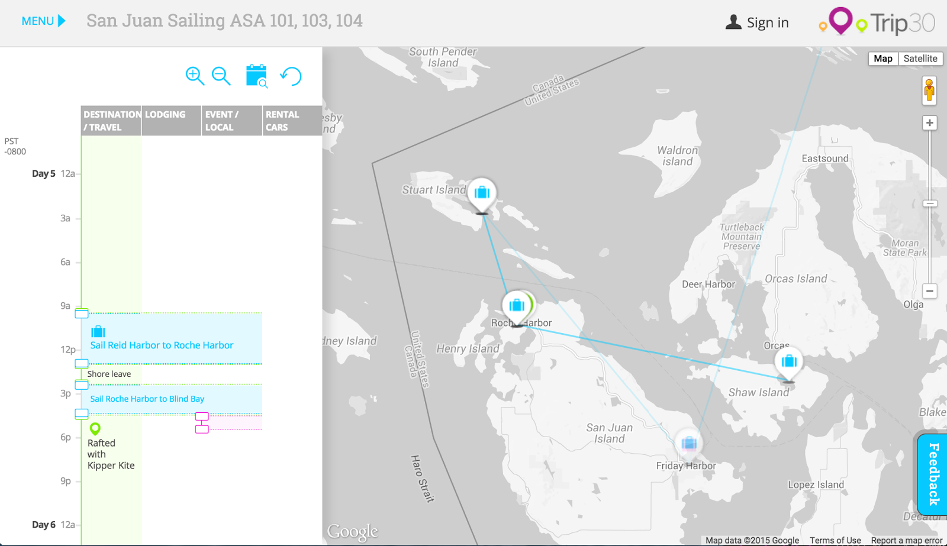Screen dimensions: 947x546
Task: Click Sign in
Action: point(758,22)
